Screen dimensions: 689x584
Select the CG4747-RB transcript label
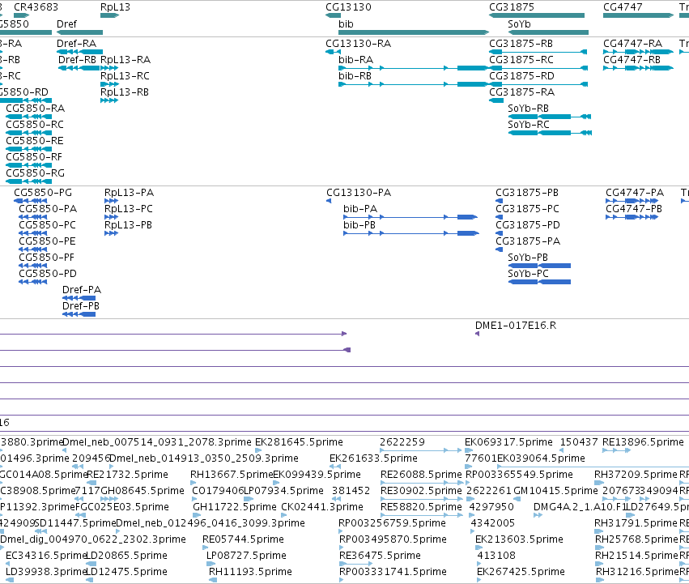[632, 59]
